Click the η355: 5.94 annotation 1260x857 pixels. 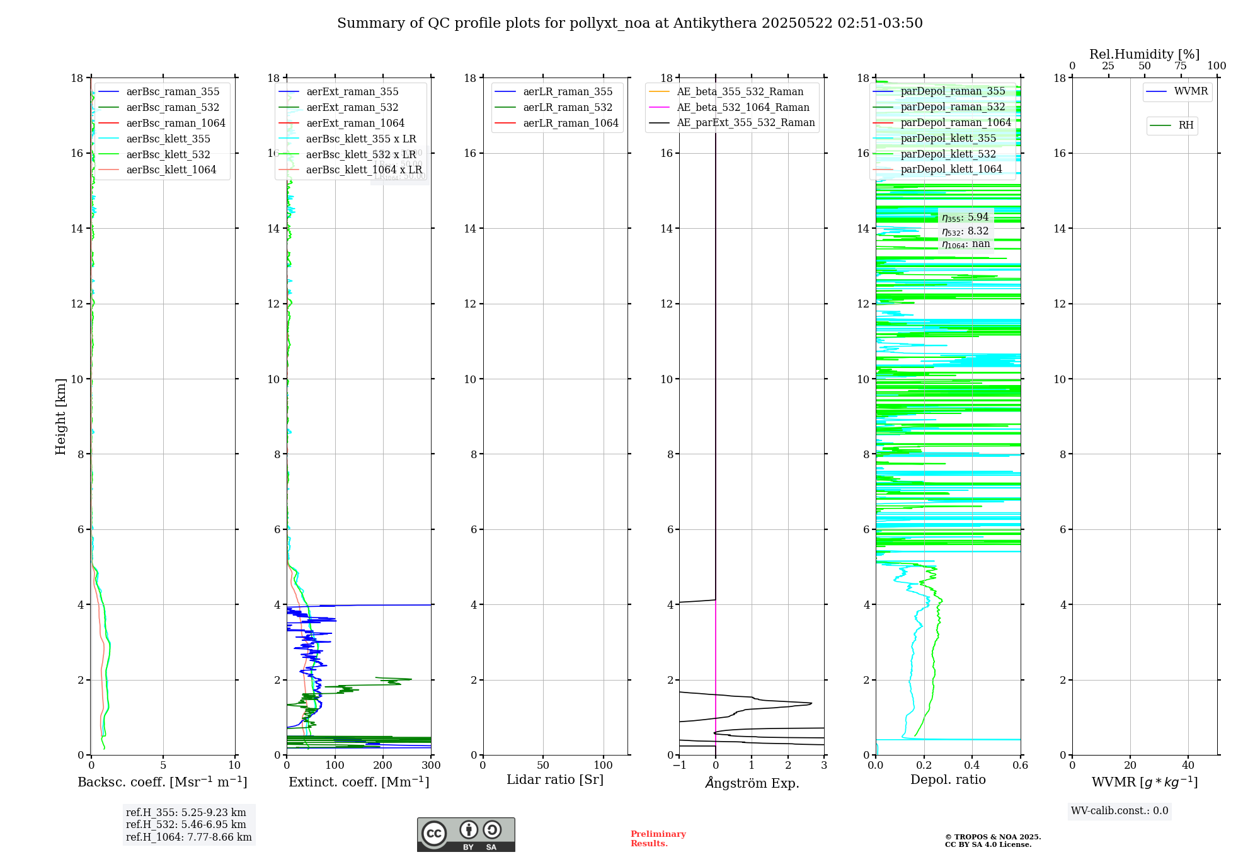pos(965,217)
